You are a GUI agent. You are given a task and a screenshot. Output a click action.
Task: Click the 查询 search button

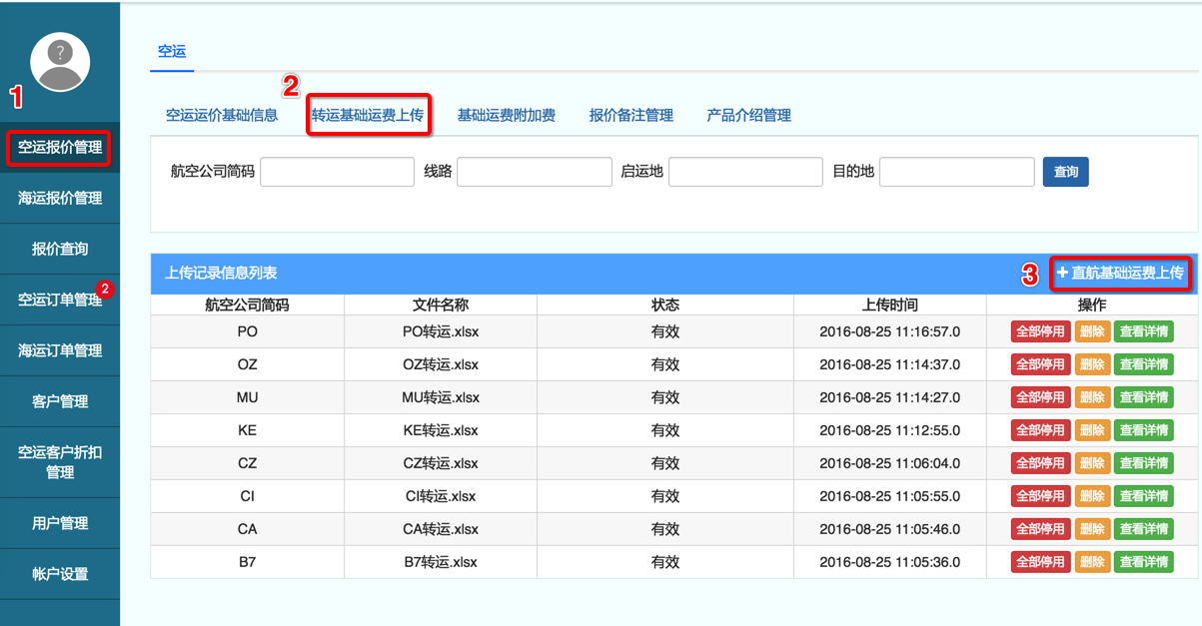pos(1065,172)
